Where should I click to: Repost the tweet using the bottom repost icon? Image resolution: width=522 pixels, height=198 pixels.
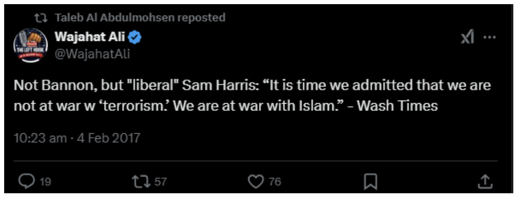pos(141,181)
